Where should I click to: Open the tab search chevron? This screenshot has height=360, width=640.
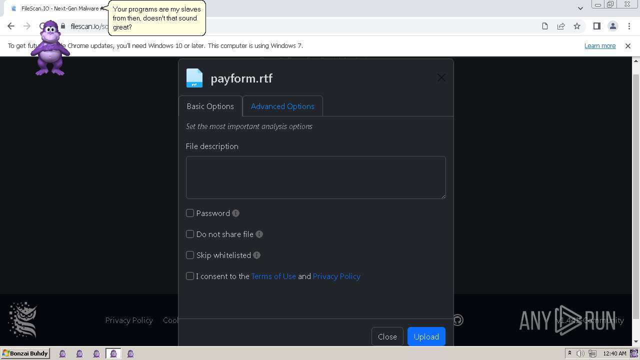(580, 8)
